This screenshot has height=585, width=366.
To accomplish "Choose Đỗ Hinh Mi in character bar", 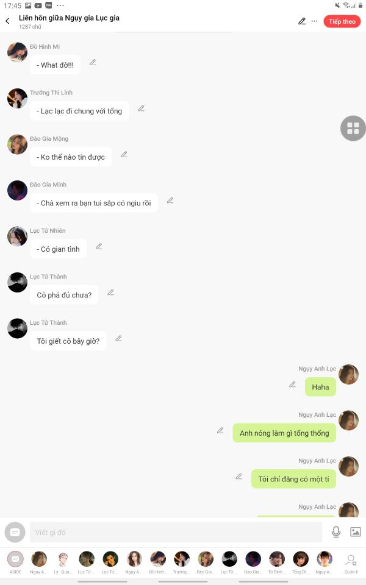I will tap(157, 562).
